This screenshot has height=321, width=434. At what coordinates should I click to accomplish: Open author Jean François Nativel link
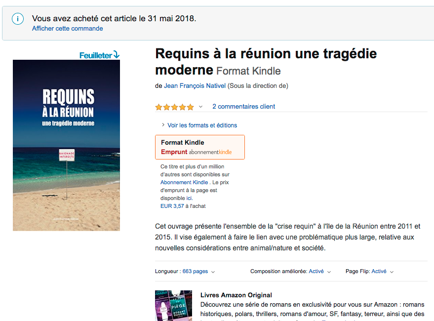coord(195,86)
